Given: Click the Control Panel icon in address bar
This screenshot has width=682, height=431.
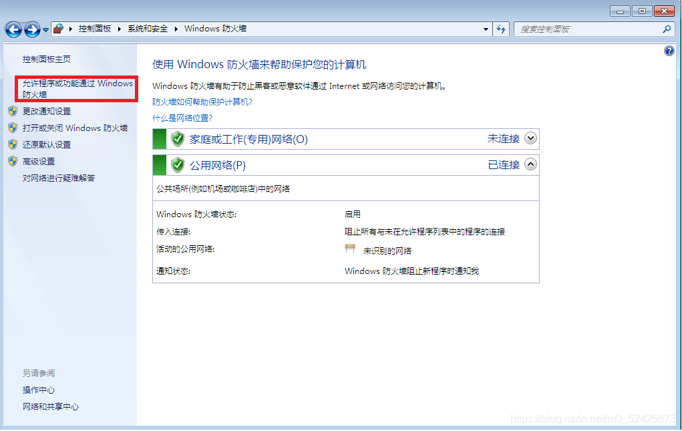Looking at the screenshot, I should click(58, 29).
